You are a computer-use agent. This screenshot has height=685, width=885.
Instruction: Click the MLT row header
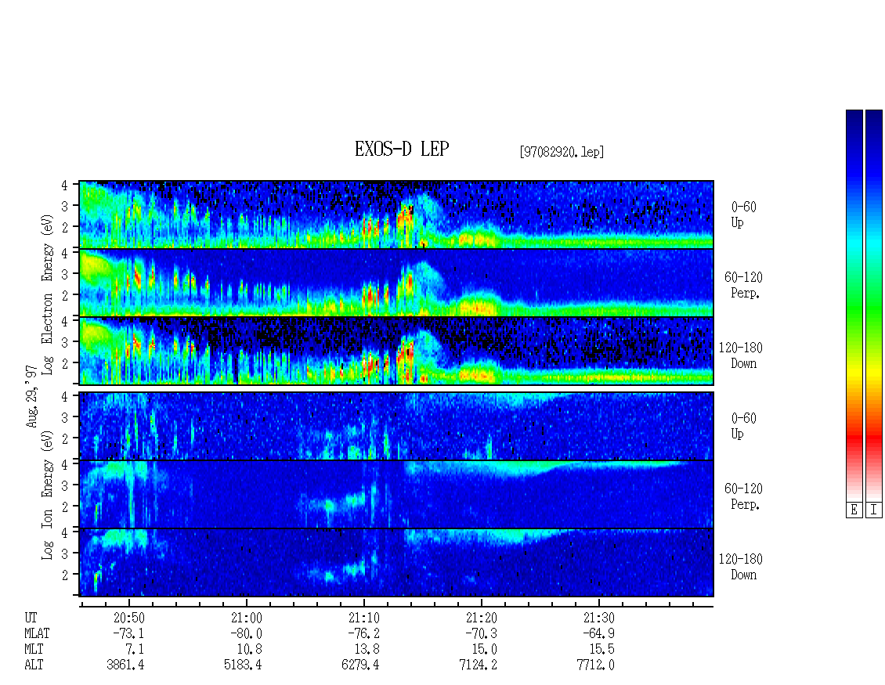tap(34, 650)
